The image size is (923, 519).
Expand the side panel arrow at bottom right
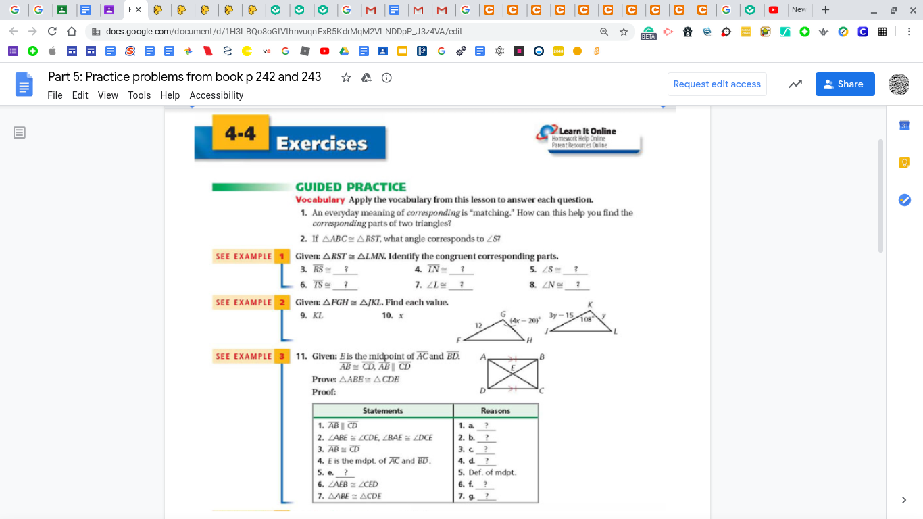904,500
